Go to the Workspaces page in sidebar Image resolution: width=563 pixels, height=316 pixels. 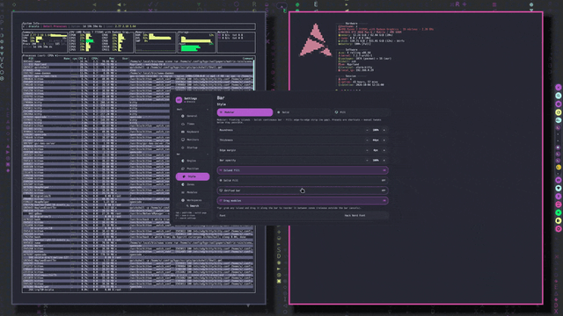pyautogui.click(x=193, y=200)
